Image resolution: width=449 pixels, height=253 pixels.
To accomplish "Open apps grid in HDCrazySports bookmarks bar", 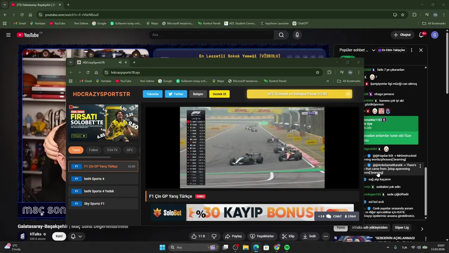I will coord(71,81).
